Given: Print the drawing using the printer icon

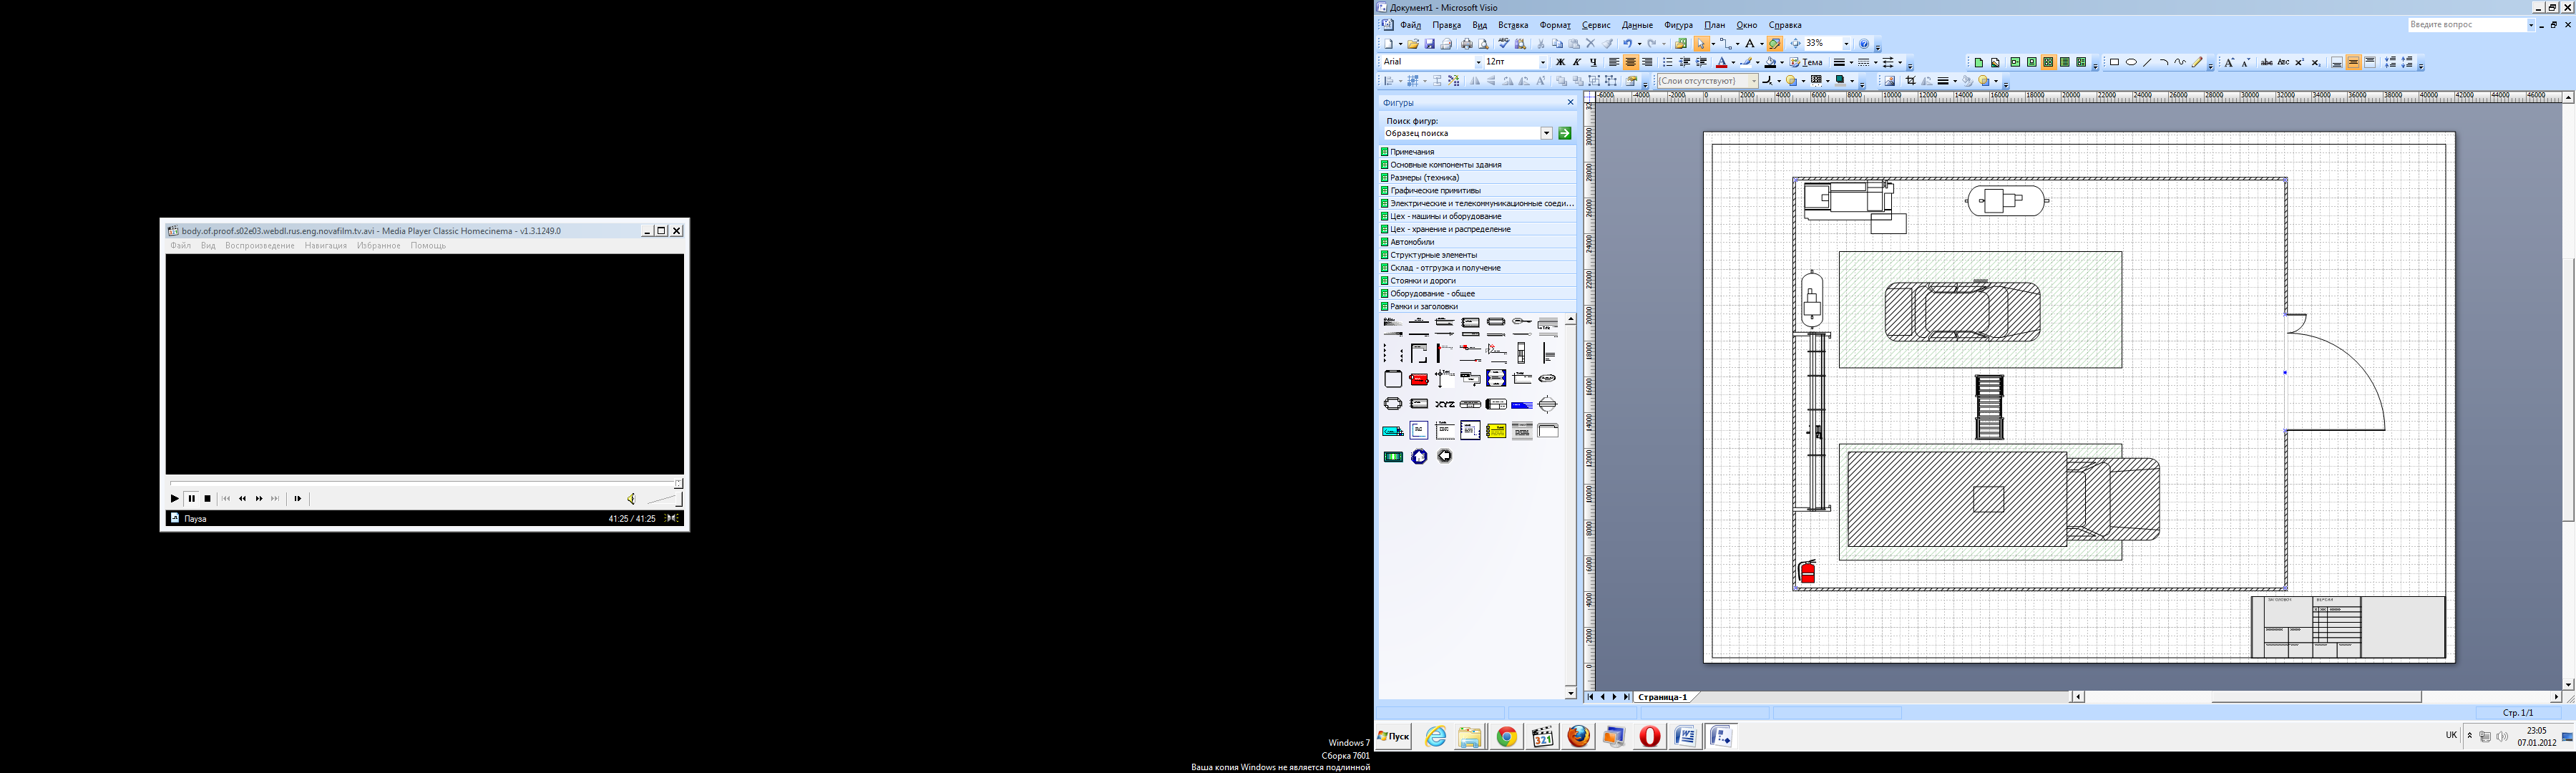Looking at the screenshot, I should click(x=1467, y=44).
